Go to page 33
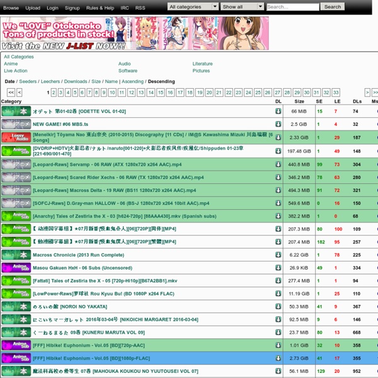Image resolution: width=378 pixels, height=378 pixels. 336,93
